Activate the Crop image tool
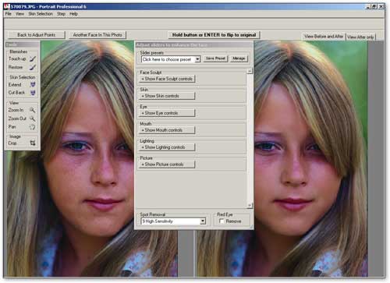The width and height of the screenshot is (390, 283). click(x=22, y=143)
